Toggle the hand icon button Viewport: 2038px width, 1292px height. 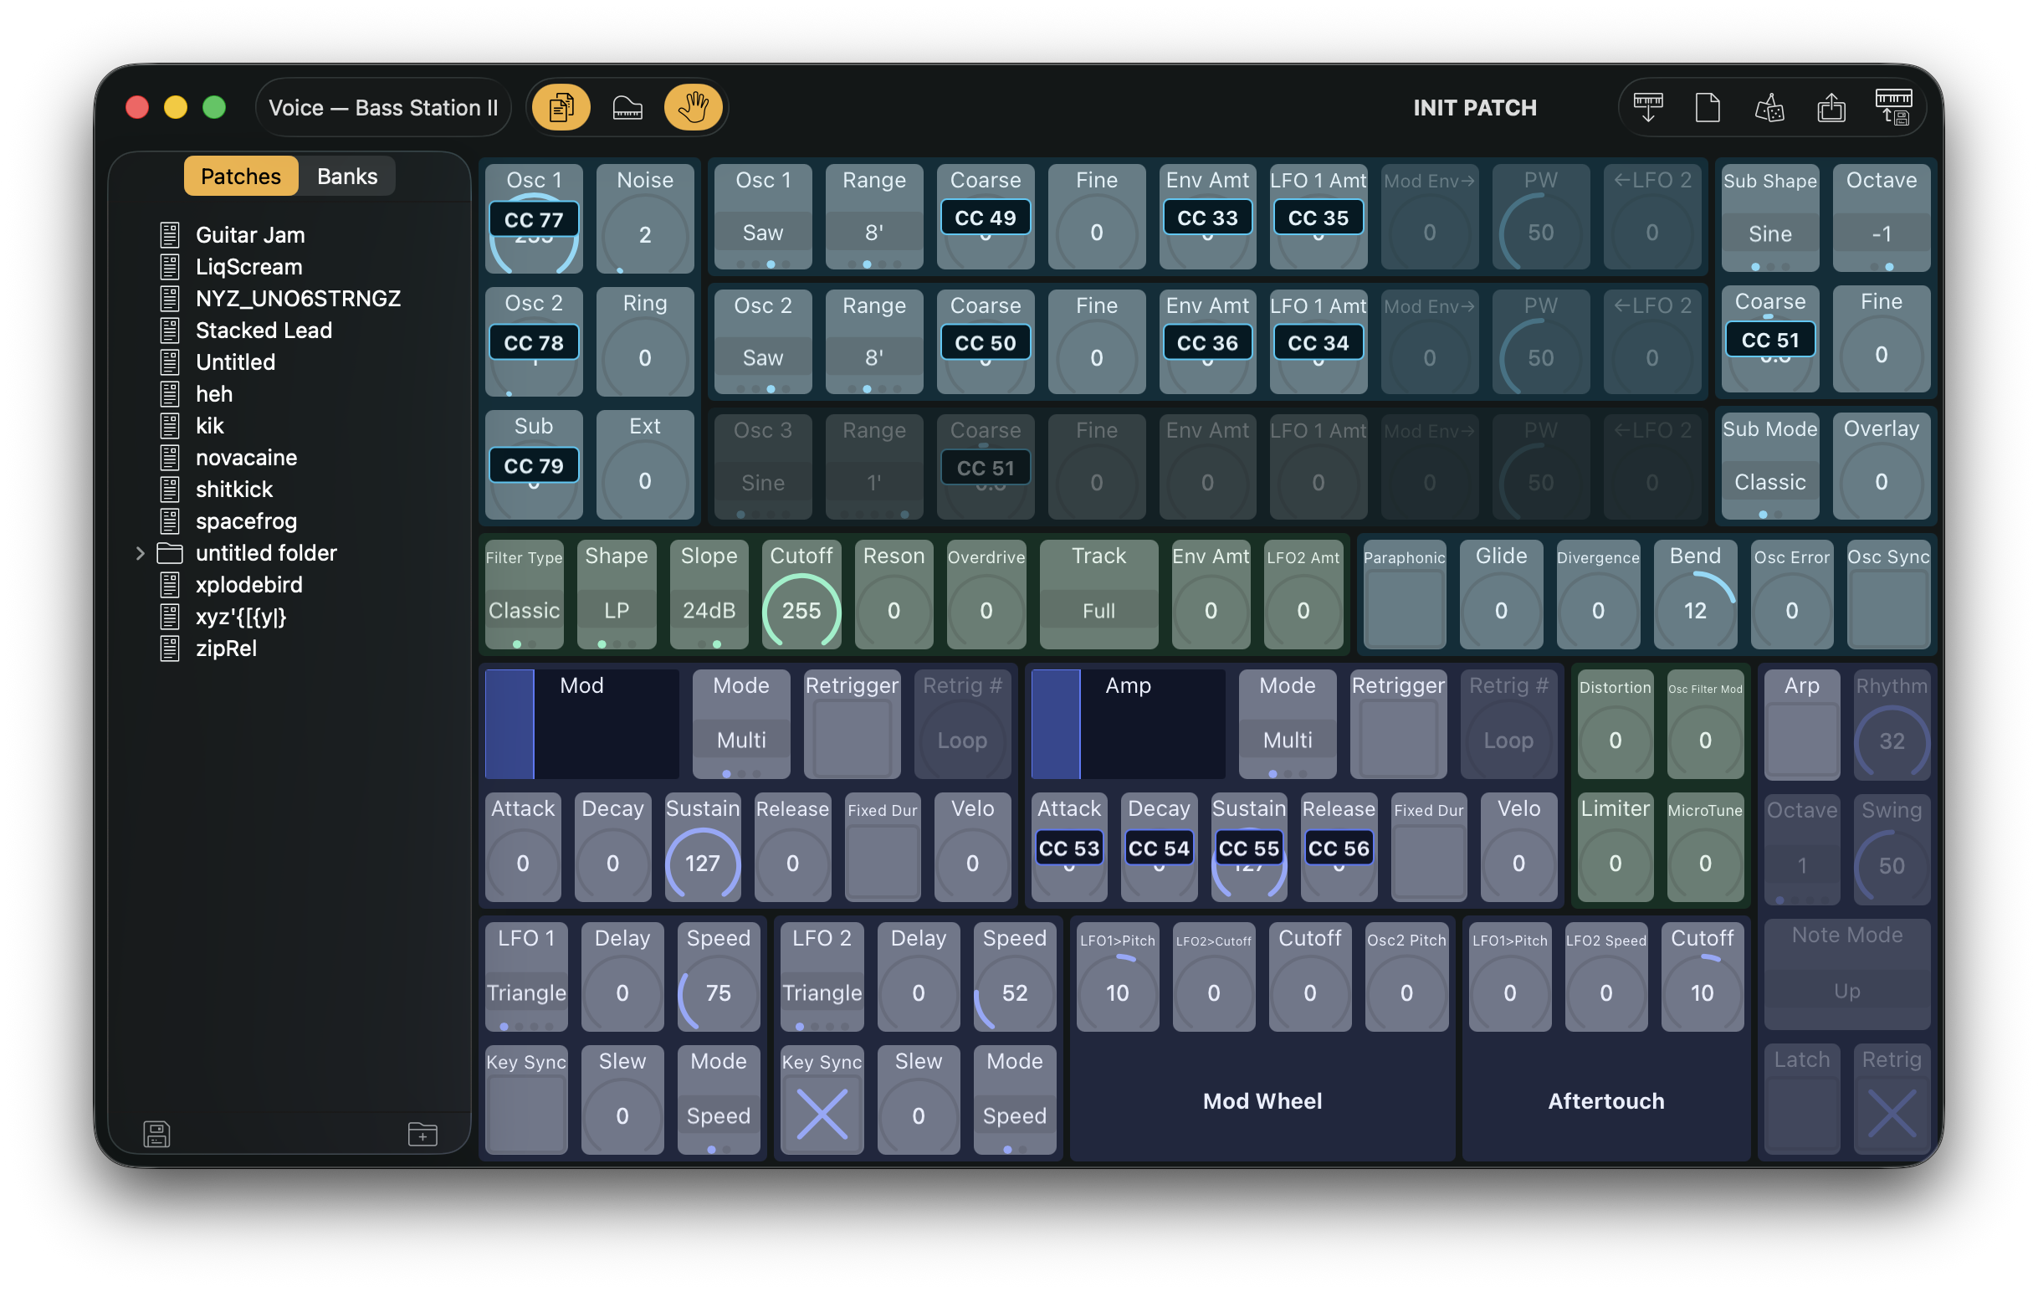pyautogui.click(x=694, y=107)
